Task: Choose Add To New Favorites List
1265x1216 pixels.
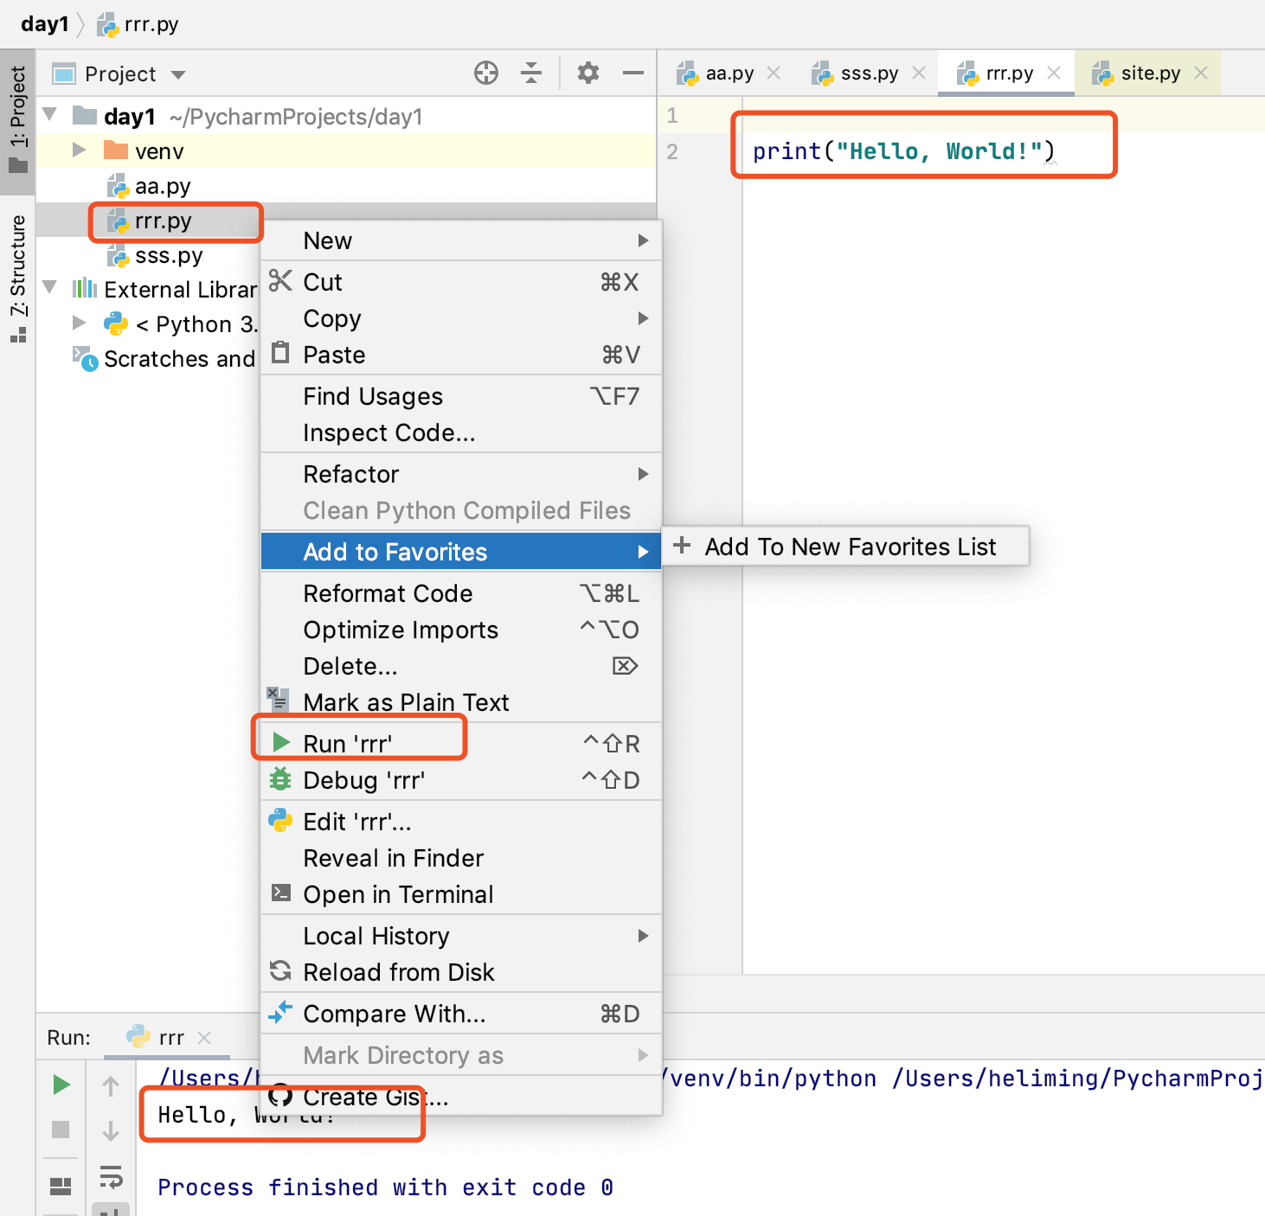Action: (x=845, y=547)
